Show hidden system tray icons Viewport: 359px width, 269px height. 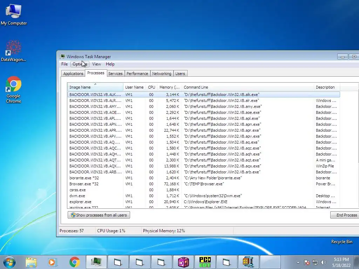point(298,263)
